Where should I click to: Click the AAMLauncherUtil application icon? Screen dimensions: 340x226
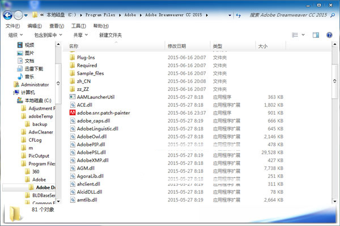[x=72, y=97]
